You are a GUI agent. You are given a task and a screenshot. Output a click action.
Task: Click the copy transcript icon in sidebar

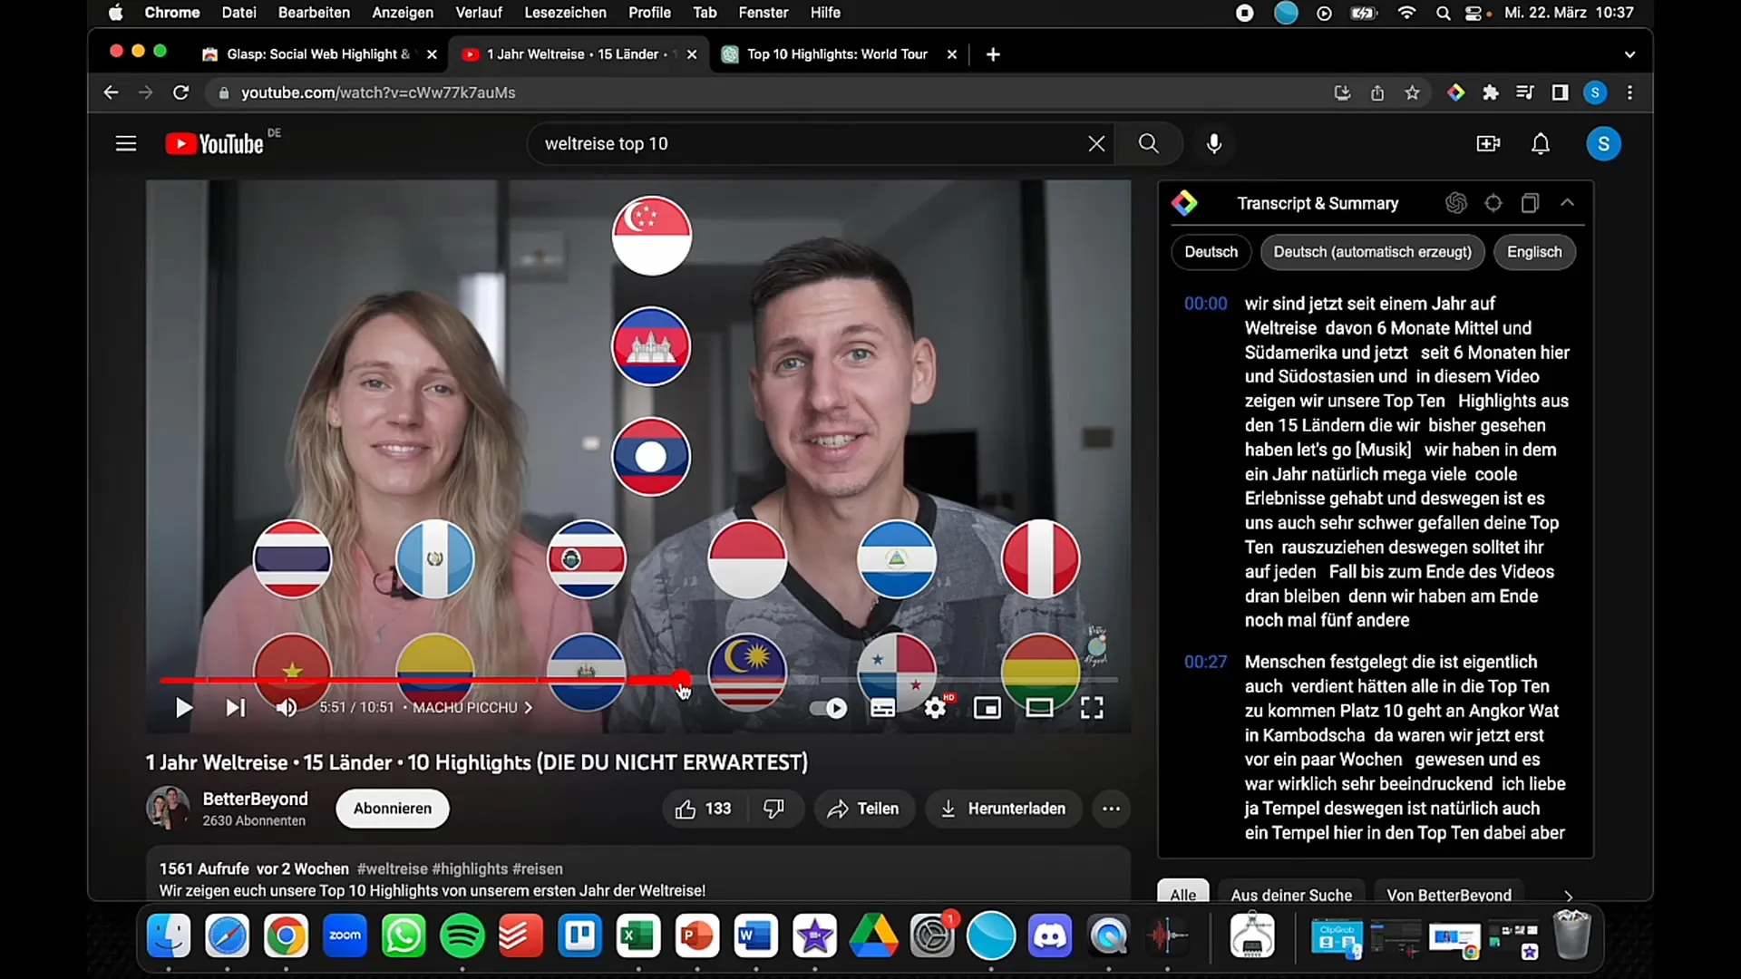click(1531, 203)
